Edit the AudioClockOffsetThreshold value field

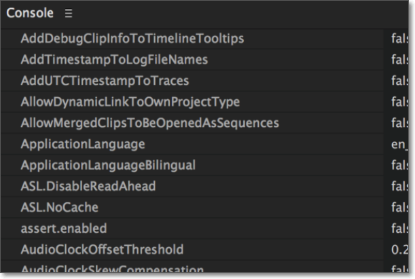[399, 249]
